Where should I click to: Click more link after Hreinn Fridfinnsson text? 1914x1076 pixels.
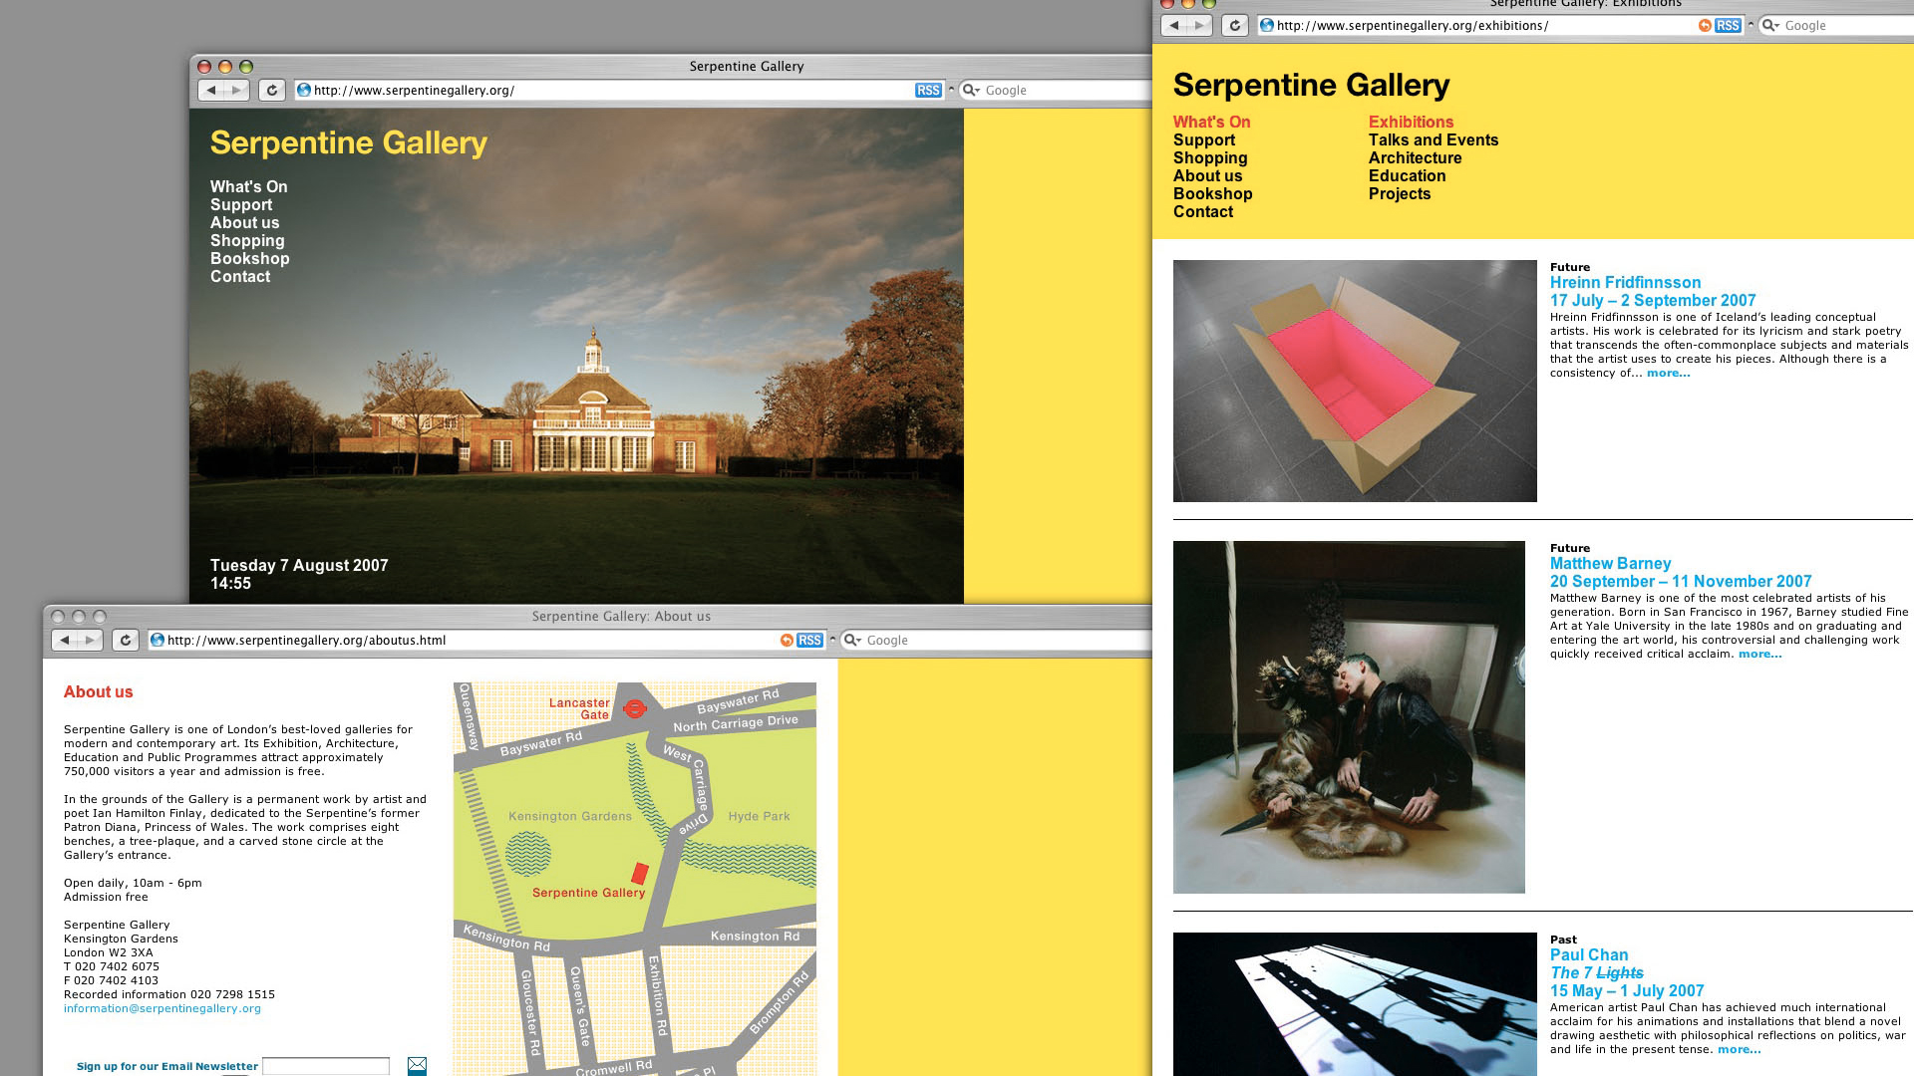[1668, 374]
